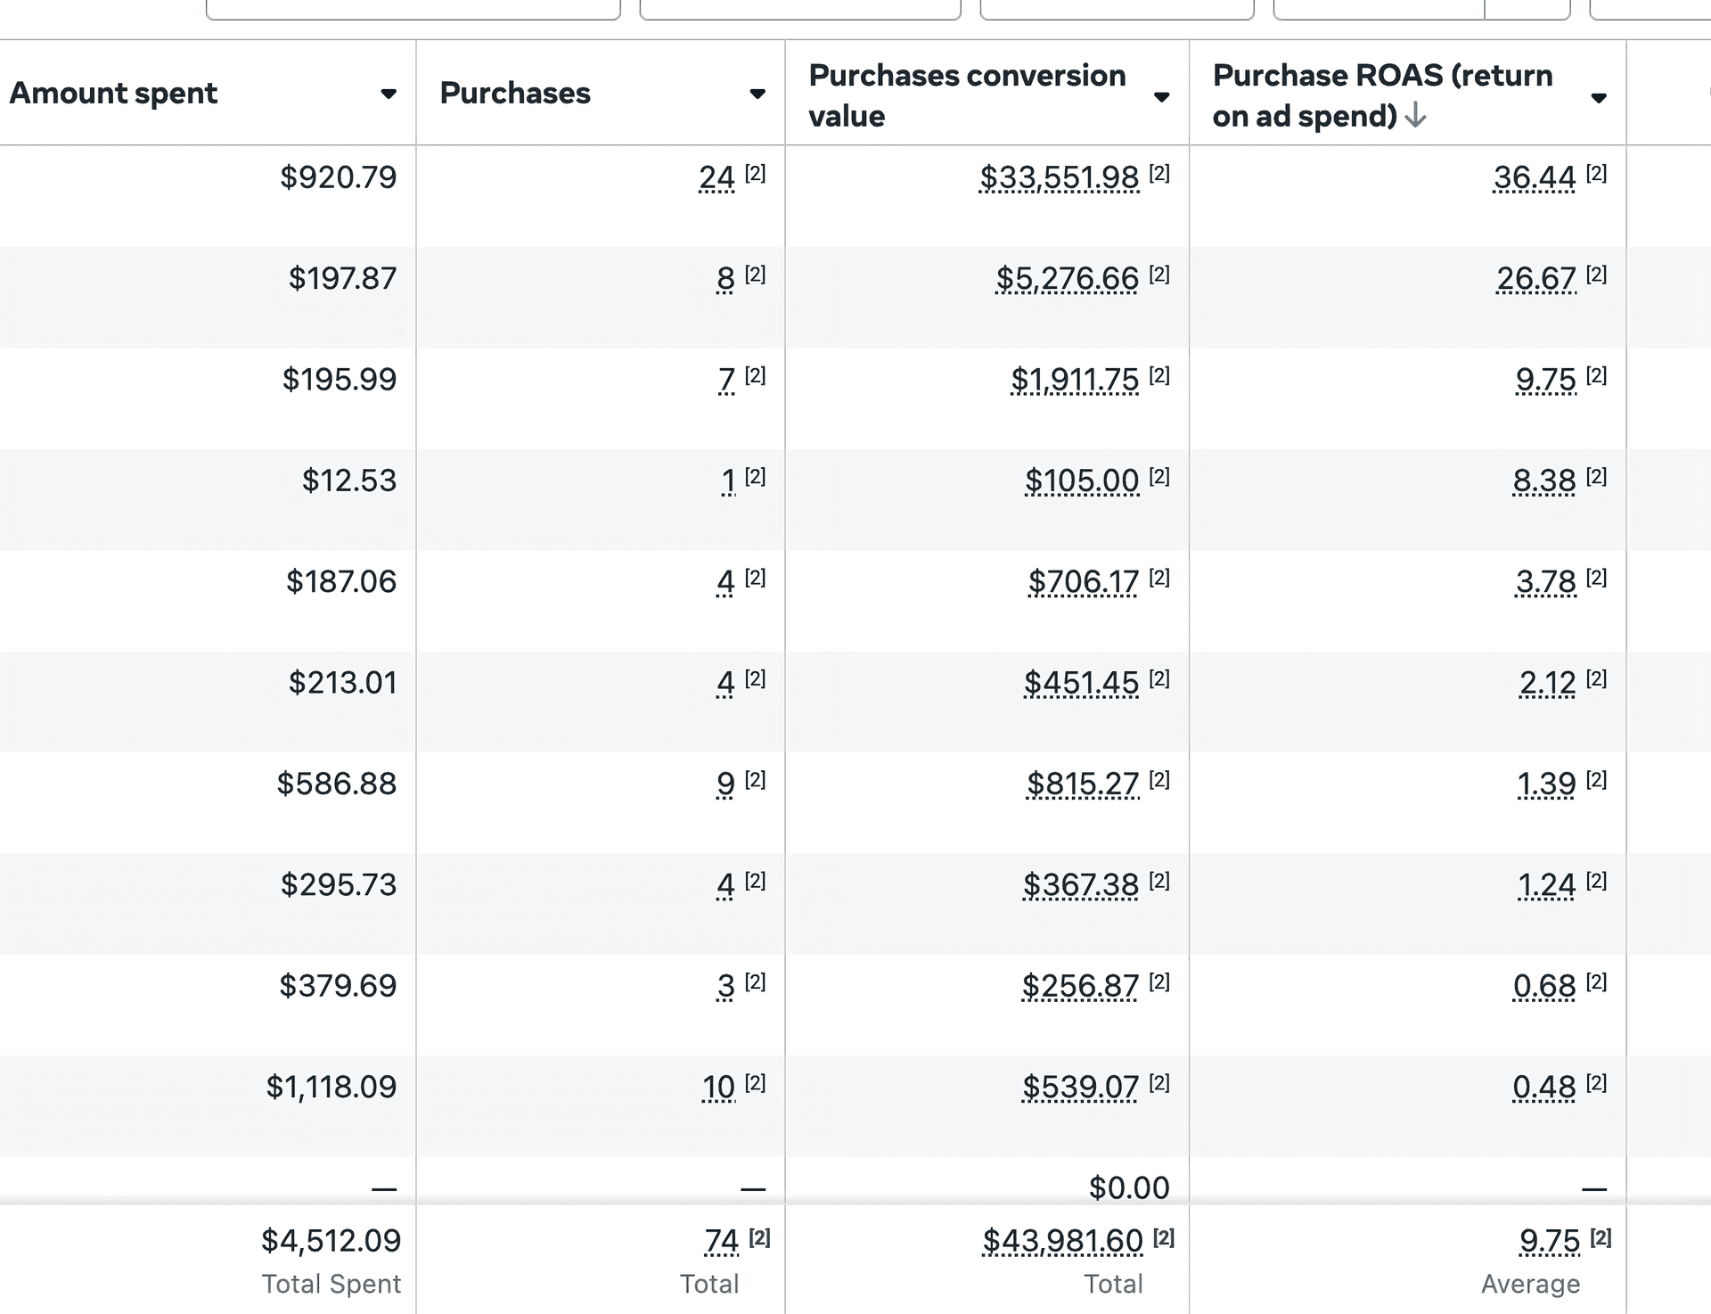Viewport: 1711px width, 1314px height.
Task: Click the Amount spent column header
Action: (x=114, y=93)
